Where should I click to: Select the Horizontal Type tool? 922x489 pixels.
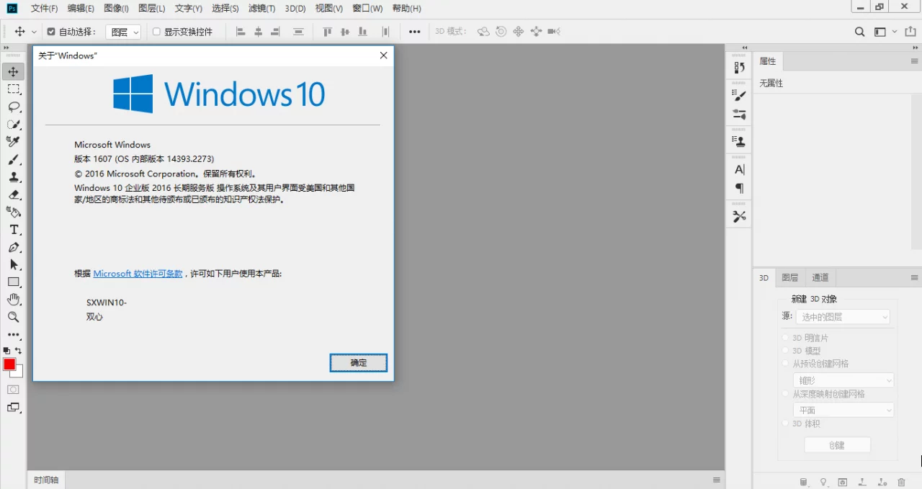14,229
